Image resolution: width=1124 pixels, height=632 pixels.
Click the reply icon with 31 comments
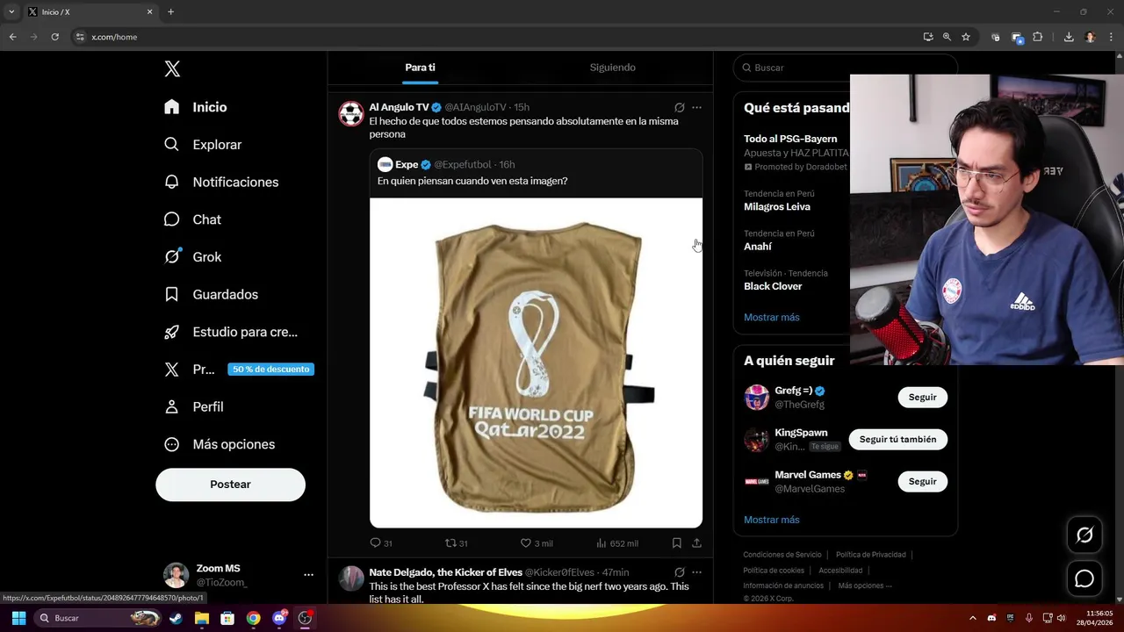tap(375, 543)
